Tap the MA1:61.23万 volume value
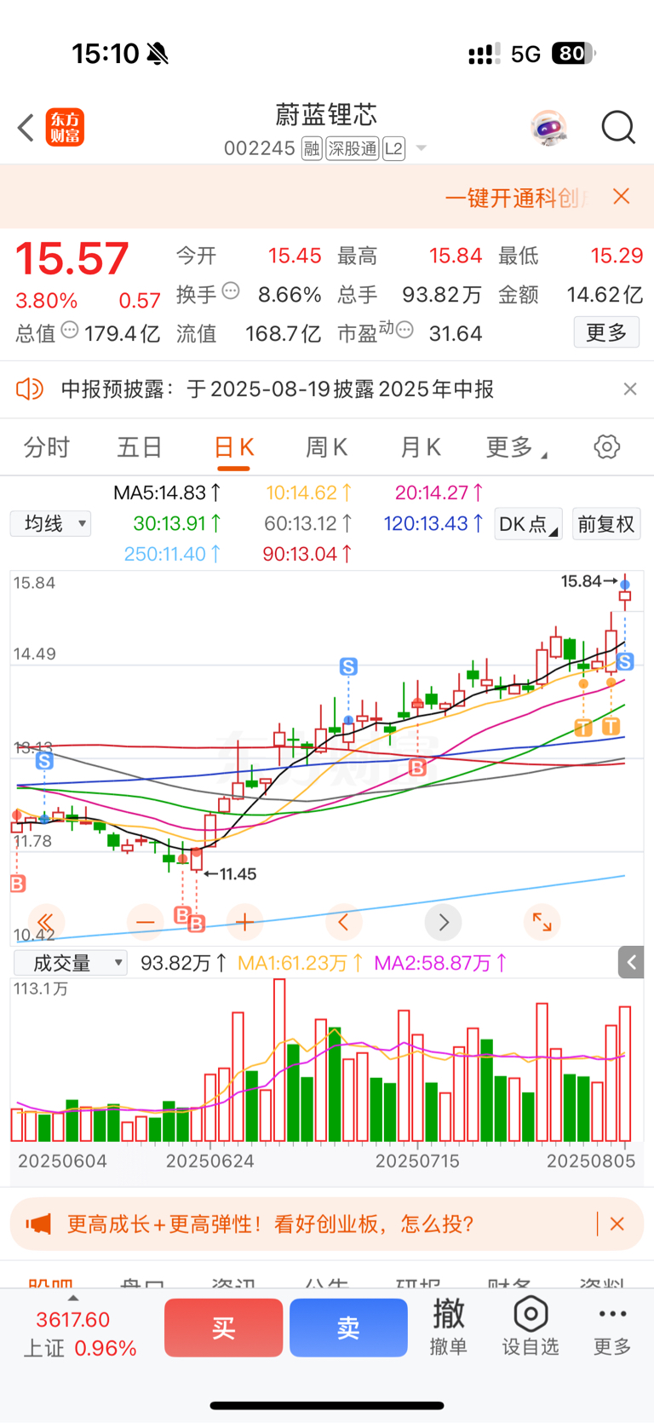The image size is (654, 1423). (300, 963)
